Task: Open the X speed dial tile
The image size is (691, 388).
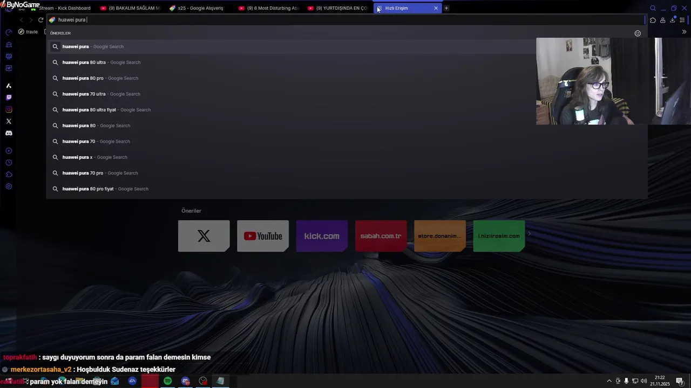Action: [x=204, y=236]
